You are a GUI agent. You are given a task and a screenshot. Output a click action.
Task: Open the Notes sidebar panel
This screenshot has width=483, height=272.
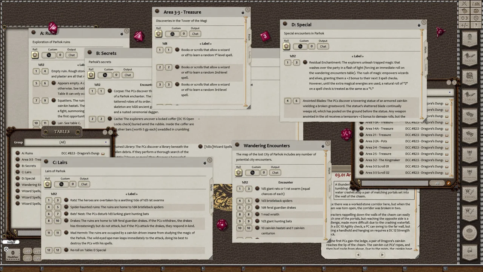[x=469, y=58]
